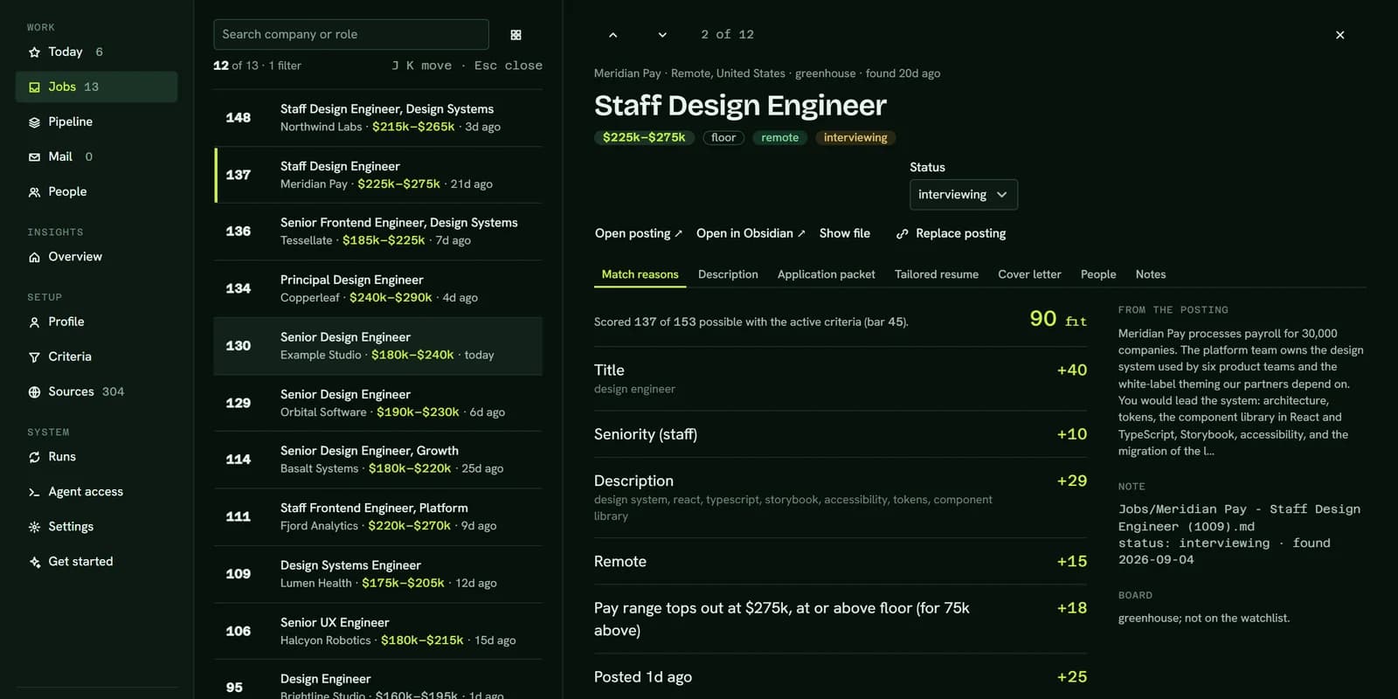Click the remote tag under title
Image resolution: width=1398 pixels, height=699 pixels.
click(779, 137)
